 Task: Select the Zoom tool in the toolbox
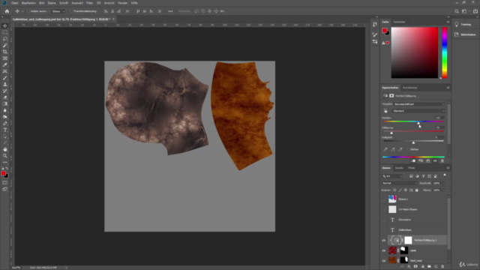(x=5, y=156)
